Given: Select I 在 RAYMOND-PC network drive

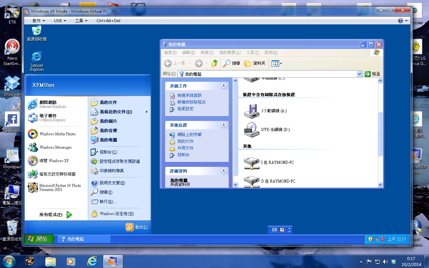Looking at the screenshot, I should [x=269, y=162].
